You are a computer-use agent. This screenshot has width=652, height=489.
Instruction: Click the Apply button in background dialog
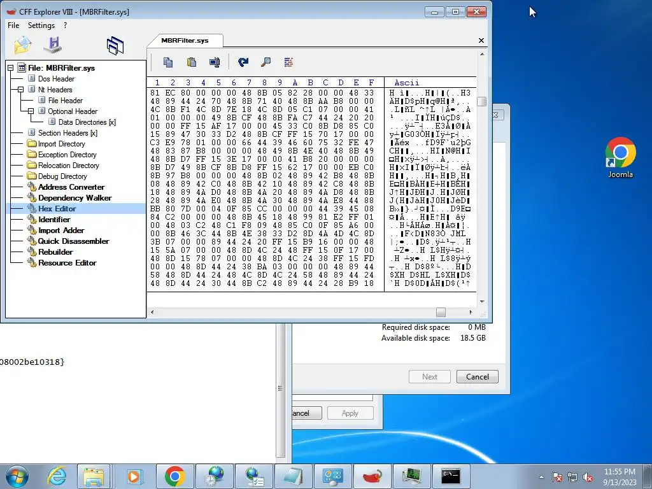click(350, 413)
